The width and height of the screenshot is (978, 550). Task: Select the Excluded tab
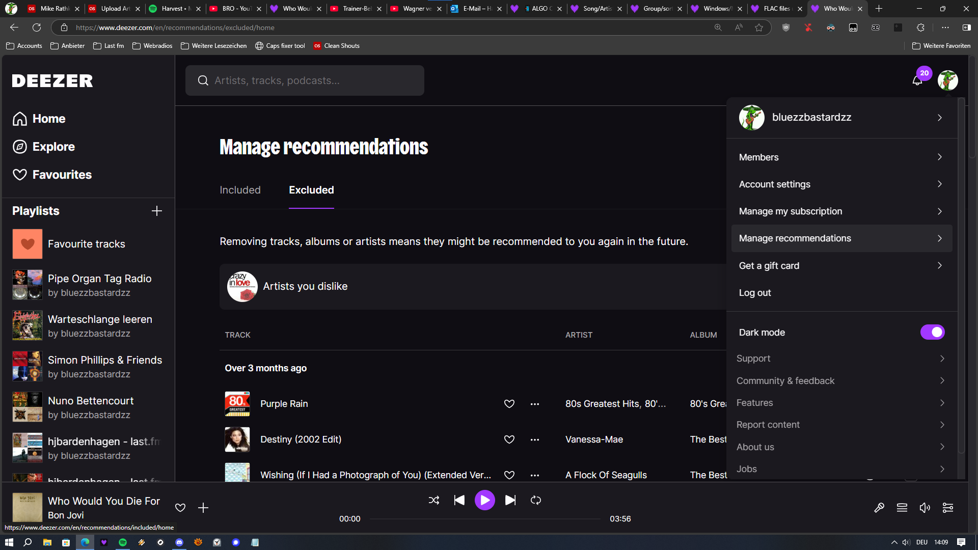[311, 190]
